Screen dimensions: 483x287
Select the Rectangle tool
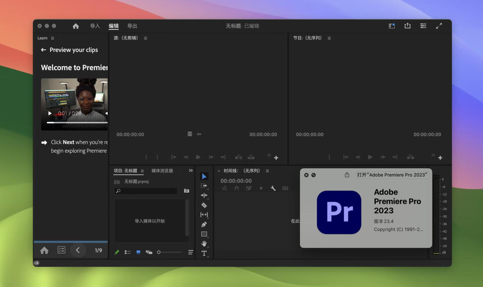point(204,234)
